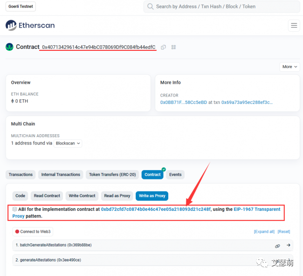
Task: Copy link for batchGenerateAttestations method
Action: pos(277,246)
